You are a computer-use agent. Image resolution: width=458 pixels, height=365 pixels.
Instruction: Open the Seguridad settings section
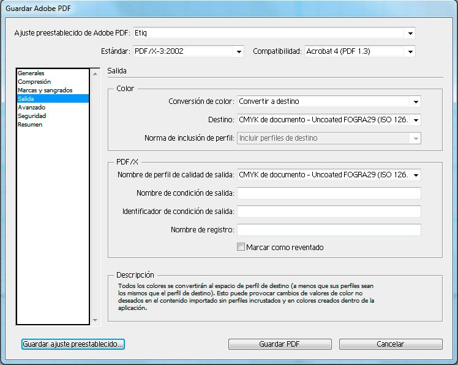32,116
